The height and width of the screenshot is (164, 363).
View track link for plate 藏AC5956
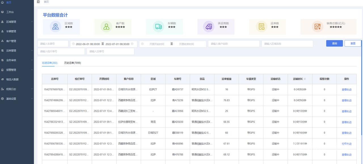click(347, 111)
